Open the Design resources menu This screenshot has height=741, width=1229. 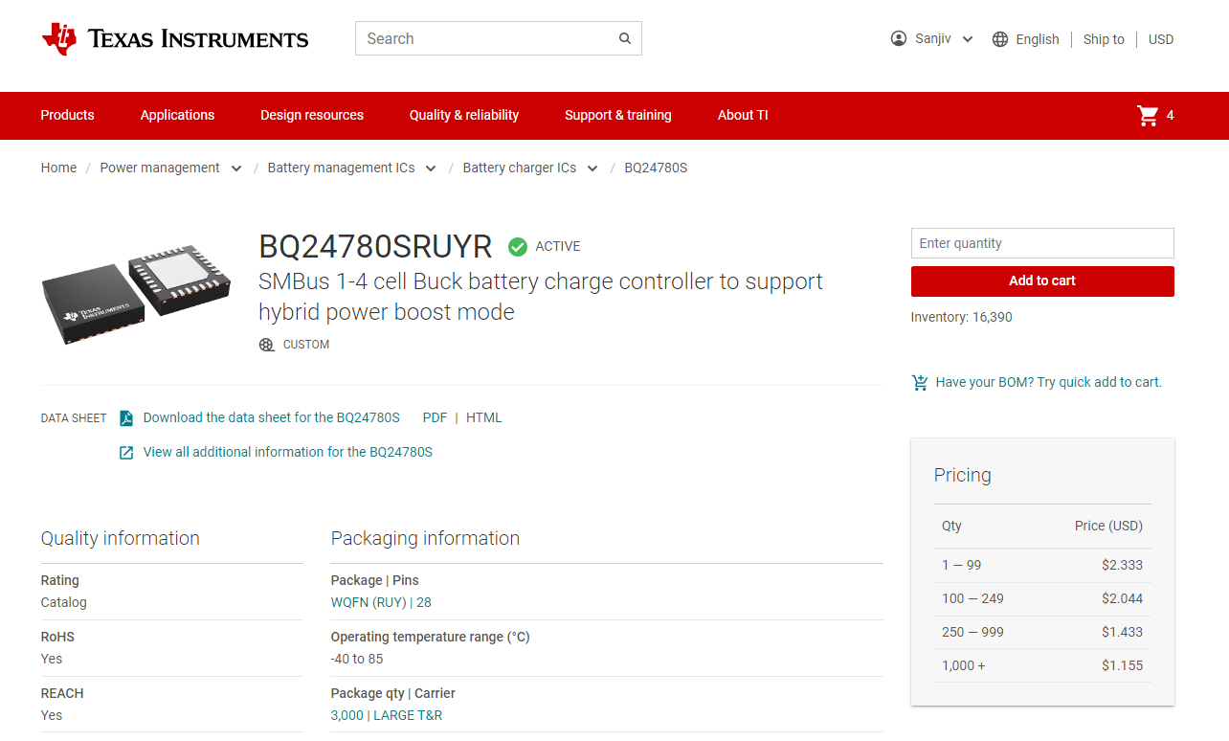click(x=312, y=115)
